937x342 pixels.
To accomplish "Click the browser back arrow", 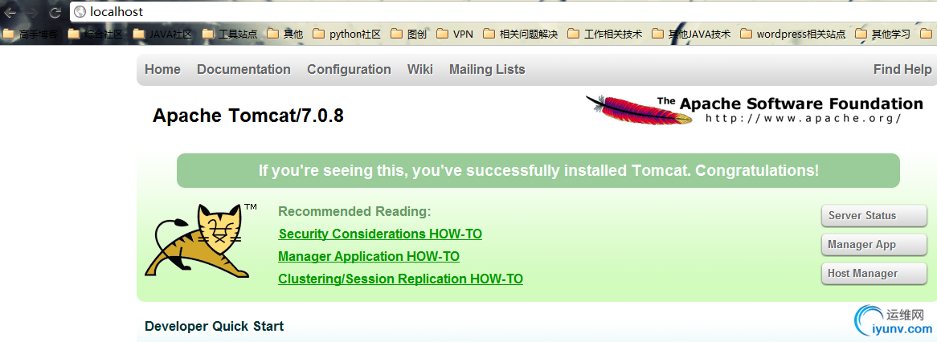I will [10, 12].
